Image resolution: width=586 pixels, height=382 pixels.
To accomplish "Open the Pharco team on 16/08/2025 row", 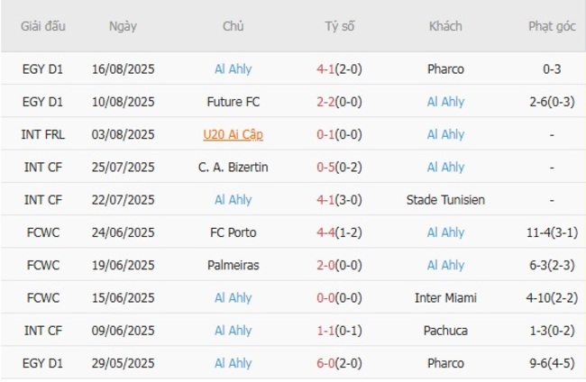I will 445,68.
